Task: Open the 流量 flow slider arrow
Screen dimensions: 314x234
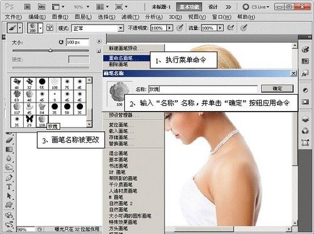Action: (220, 28)
